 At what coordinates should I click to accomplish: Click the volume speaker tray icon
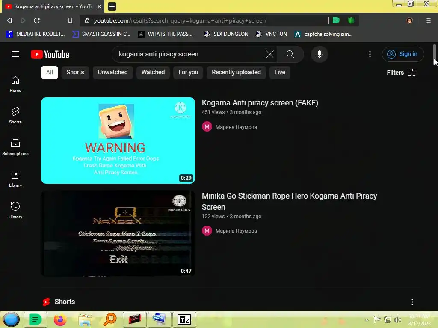(398, 319)
